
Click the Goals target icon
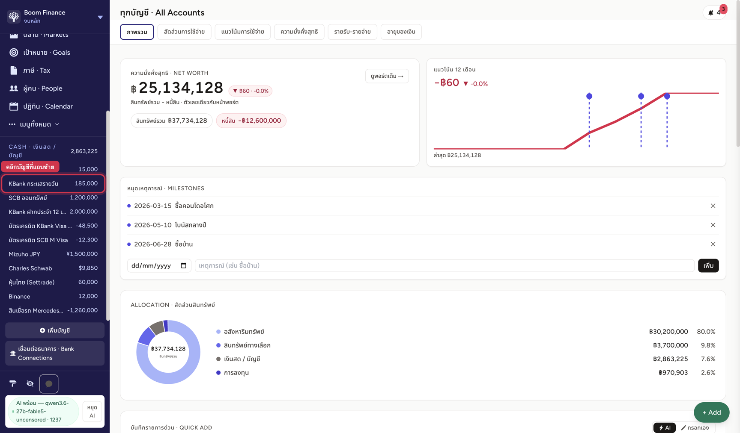pyautogui.click(x=14, y=53)
